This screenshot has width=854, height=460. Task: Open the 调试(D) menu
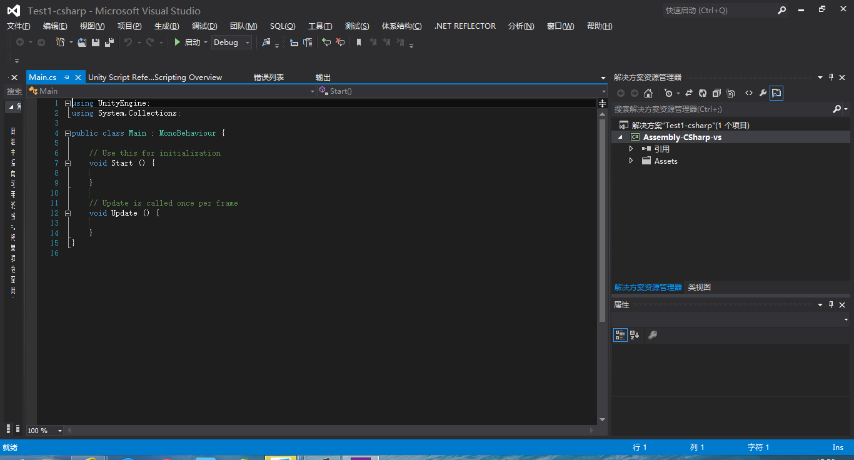point(204,26)
